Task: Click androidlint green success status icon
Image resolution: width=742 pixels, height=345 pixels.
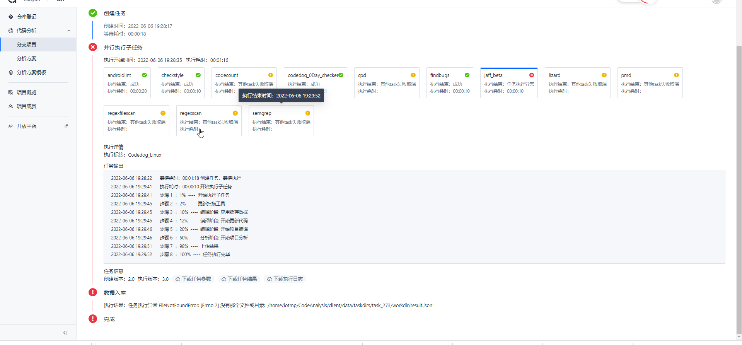Action: point(144,75)
